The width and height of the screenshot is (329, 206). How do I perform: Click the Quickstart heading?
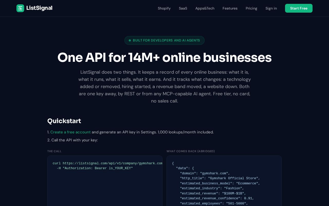64,121
